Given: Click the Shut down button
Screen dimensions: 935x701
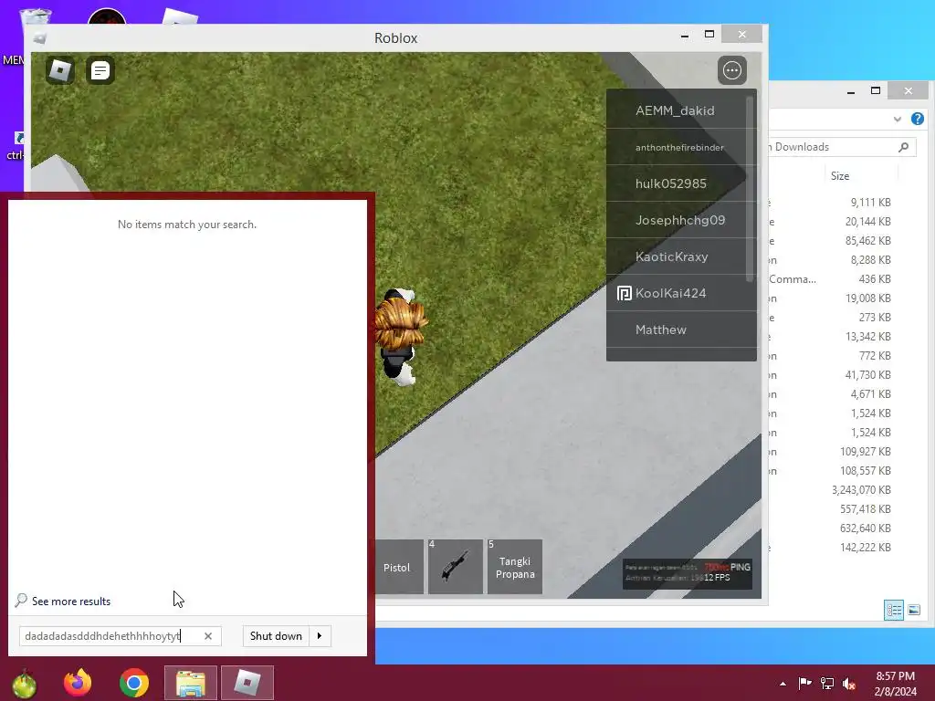Looking at the screenshot, I should click(x=276, y=636).
